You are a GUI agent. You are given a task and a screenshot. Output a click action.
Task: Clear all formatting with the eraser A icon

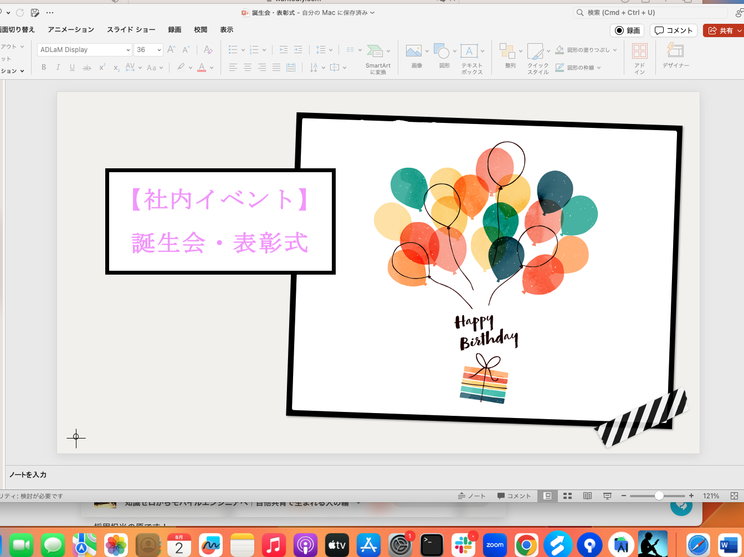[208, 49]
